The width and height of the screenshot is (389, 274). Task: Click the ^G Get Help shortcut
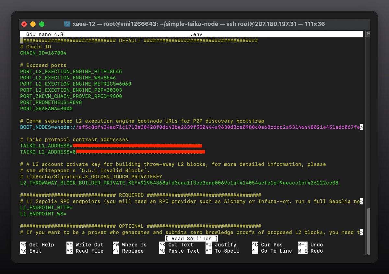point(37,244)
